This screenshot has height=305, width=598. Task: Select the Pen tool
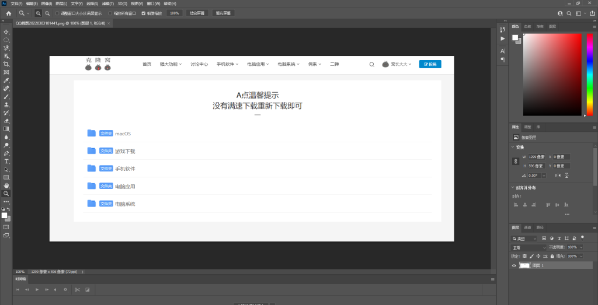point(6,153)
